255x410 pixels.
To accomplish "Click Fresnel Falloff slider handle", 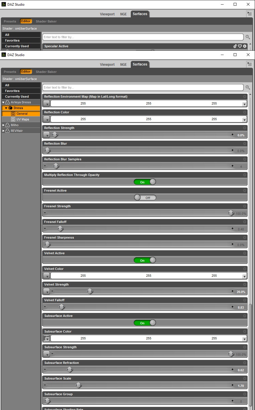I will click(60, 228).
